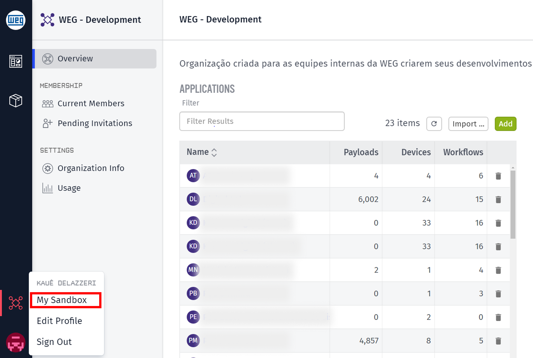Add a new application
Screen dimensions: 533x358
click(x=505, y=124)
